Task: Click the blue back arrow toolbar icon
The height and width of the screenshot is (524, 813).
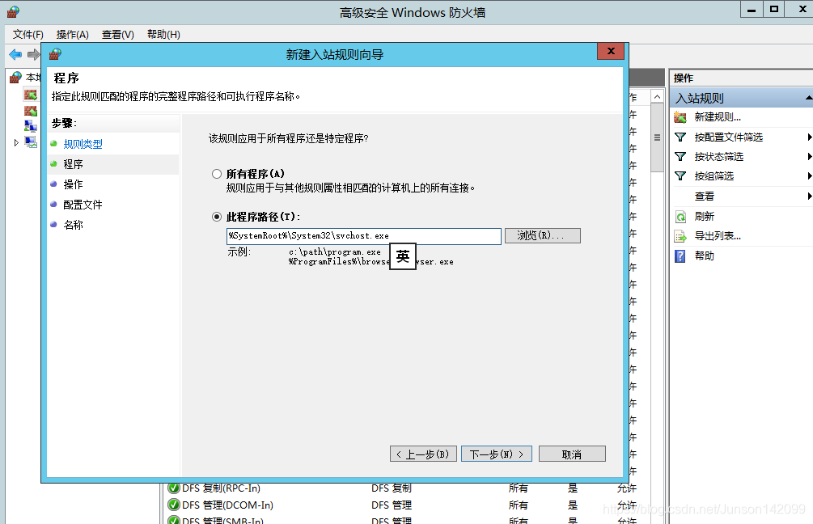Action: [x=15, y=54]
